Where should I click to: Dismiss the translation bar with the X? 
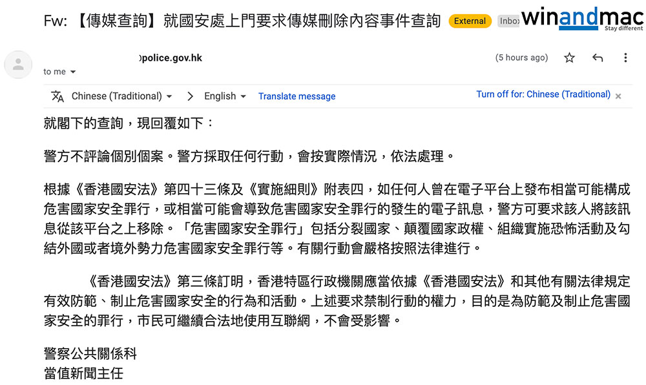[x=618, y=96]
